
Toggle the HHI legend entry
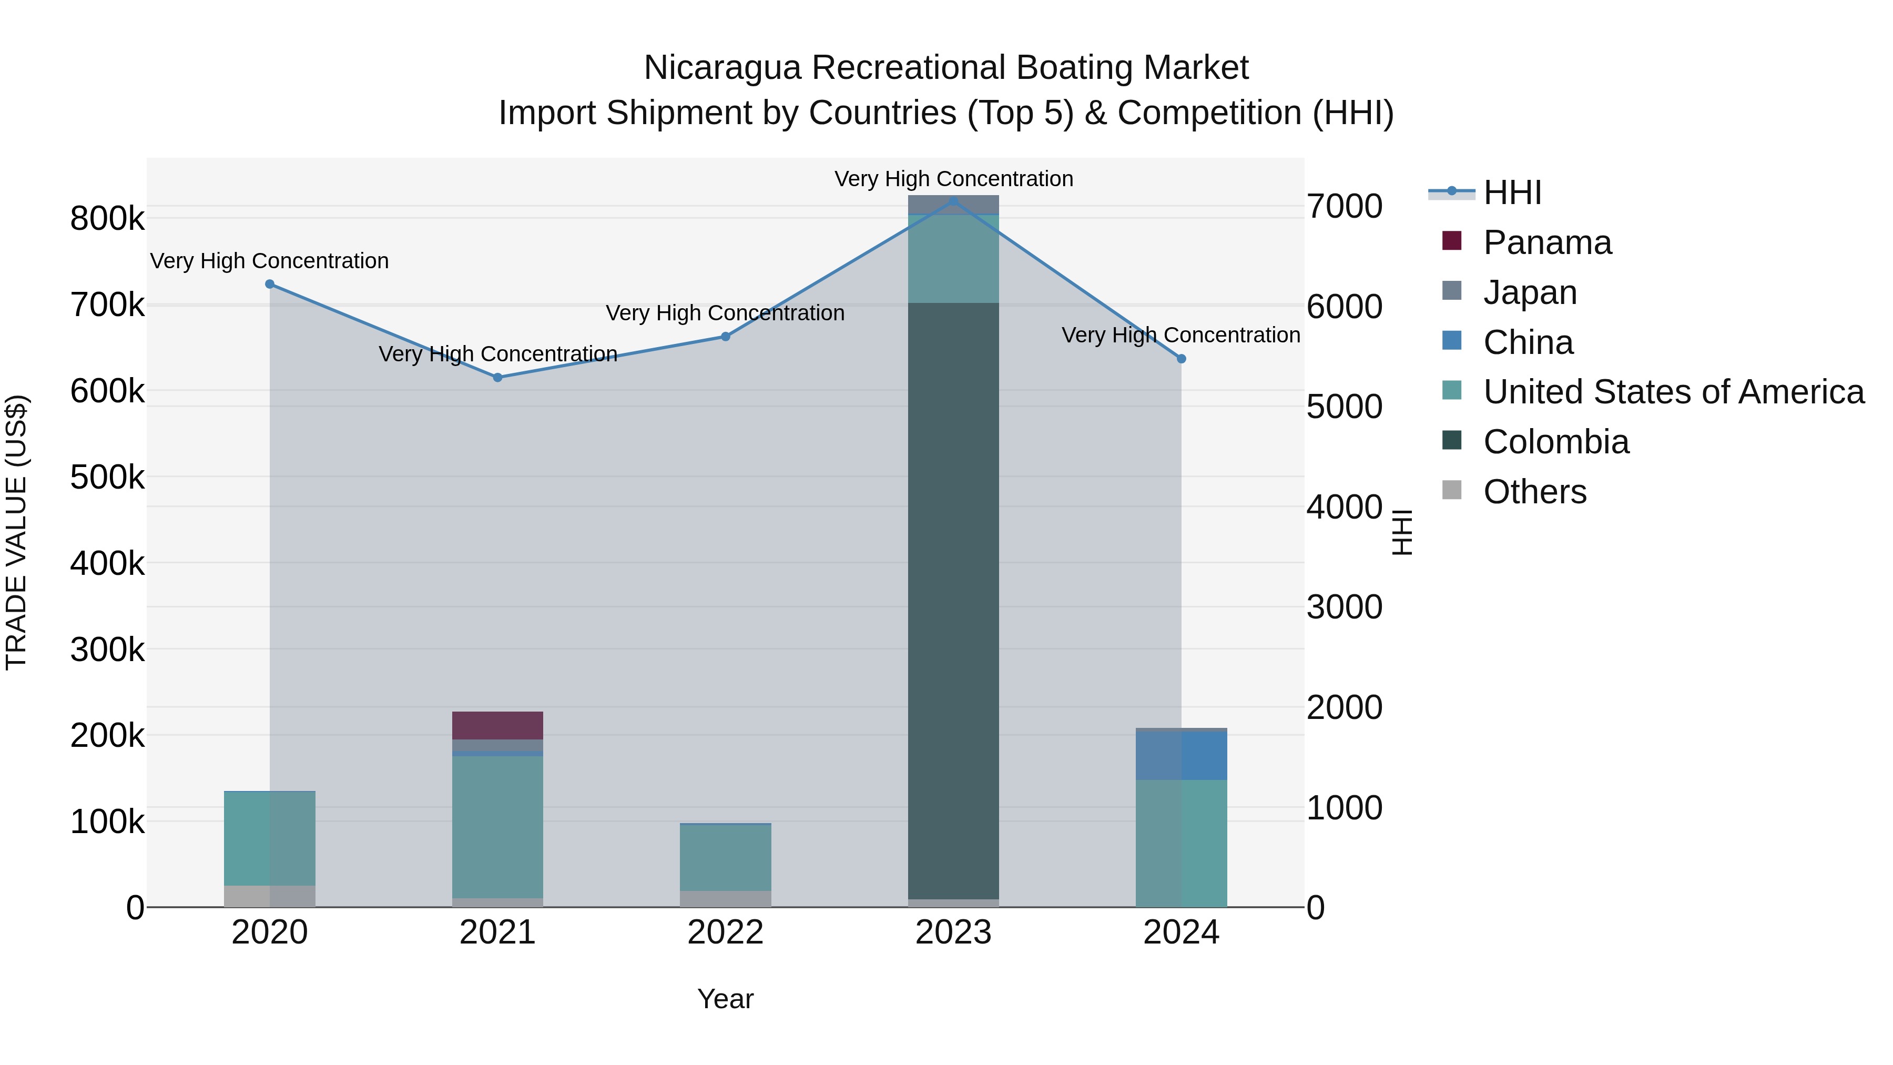pos(1484,192)
